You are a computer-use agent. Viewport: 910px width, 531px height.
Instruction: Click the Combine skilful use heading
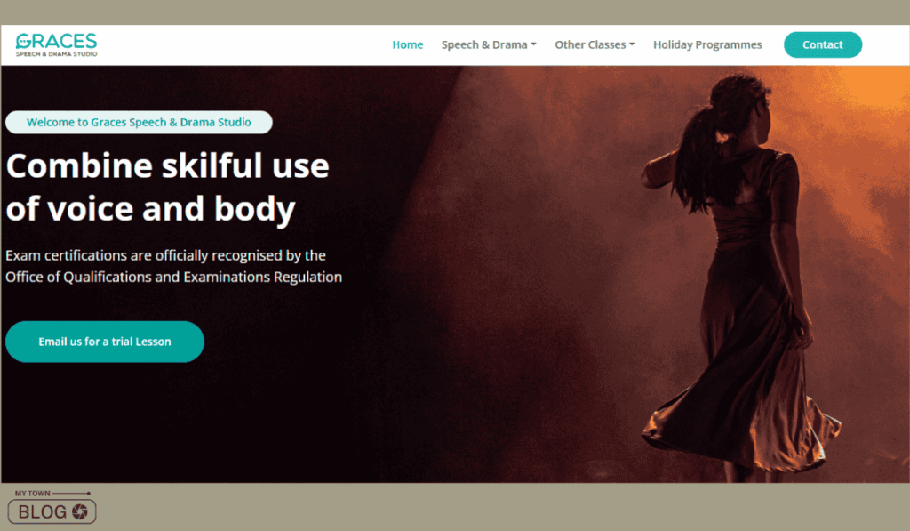168,187
